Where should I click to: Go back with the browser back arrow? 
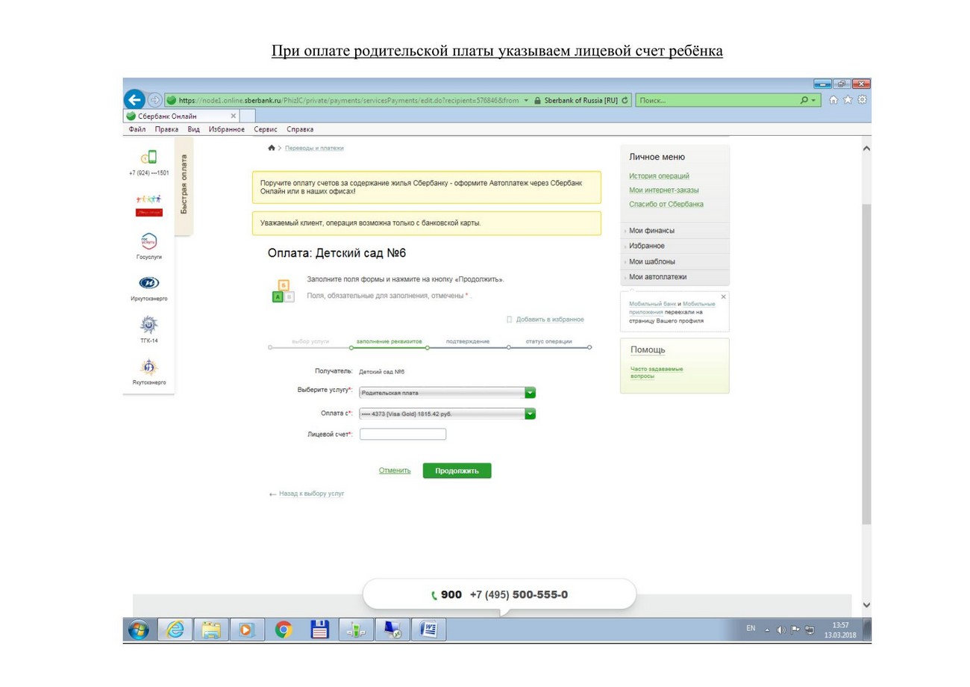(x=135, y=100)
